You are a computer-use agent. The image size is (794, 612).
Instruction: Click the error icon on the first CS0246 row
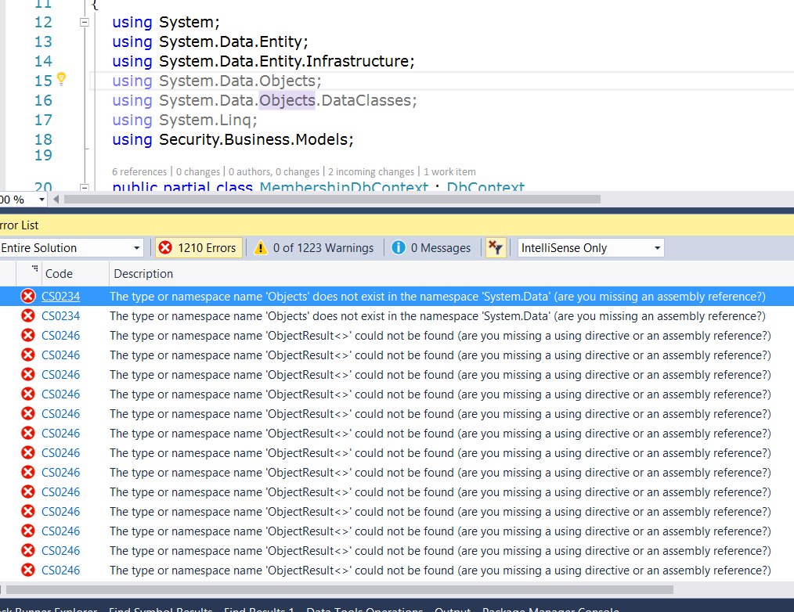coord(28,335)
